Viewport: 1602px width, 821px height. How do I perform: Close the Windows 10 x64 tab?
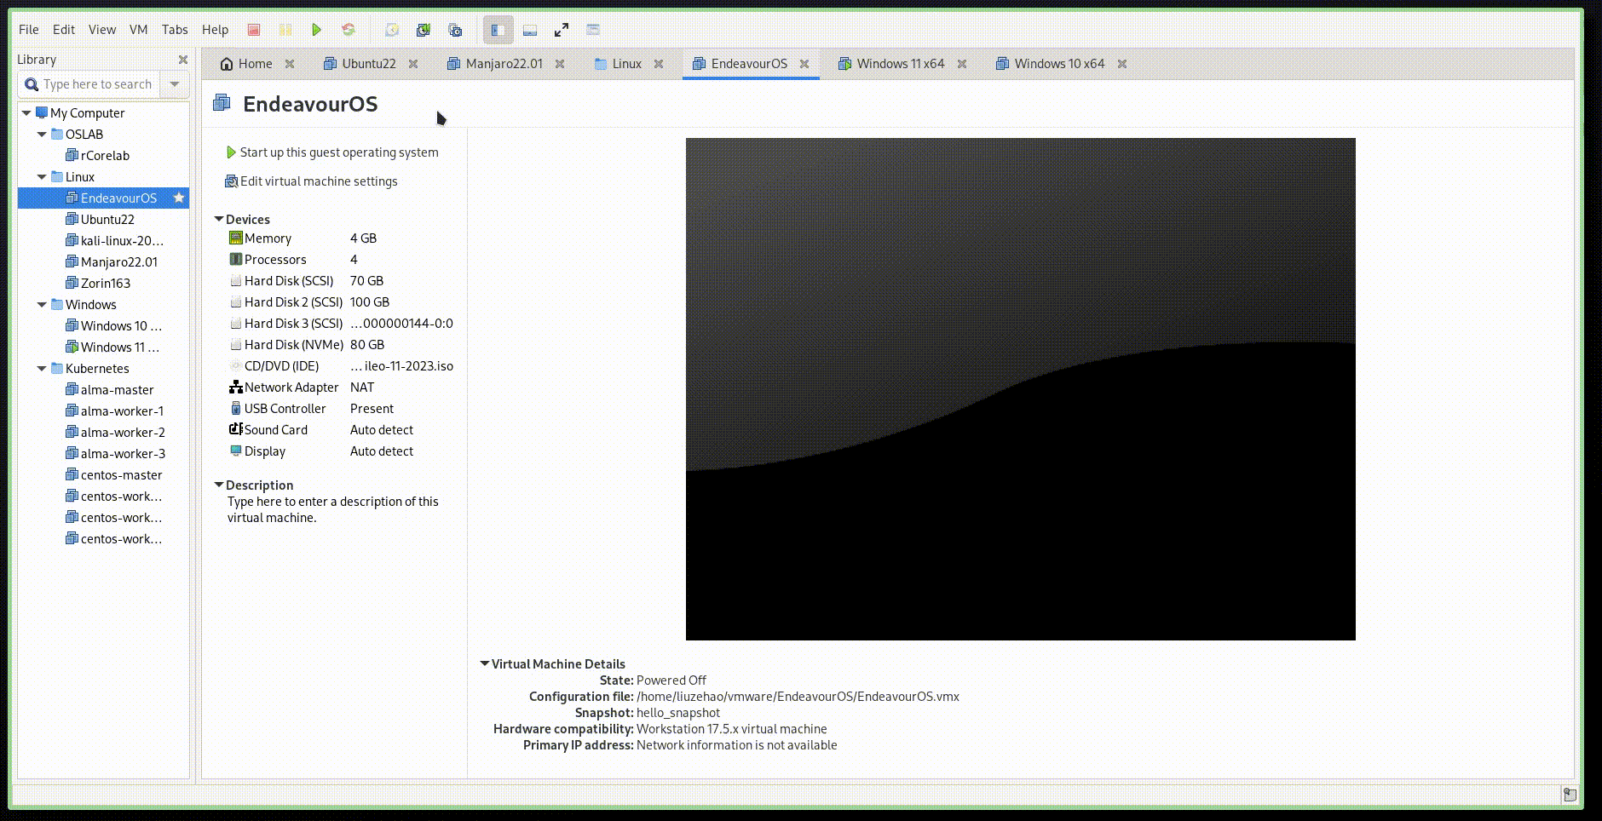point(1122,64)
